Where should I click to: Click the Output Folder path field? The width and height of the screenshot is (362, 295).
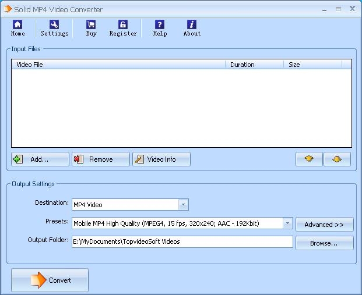click(181, 241)
